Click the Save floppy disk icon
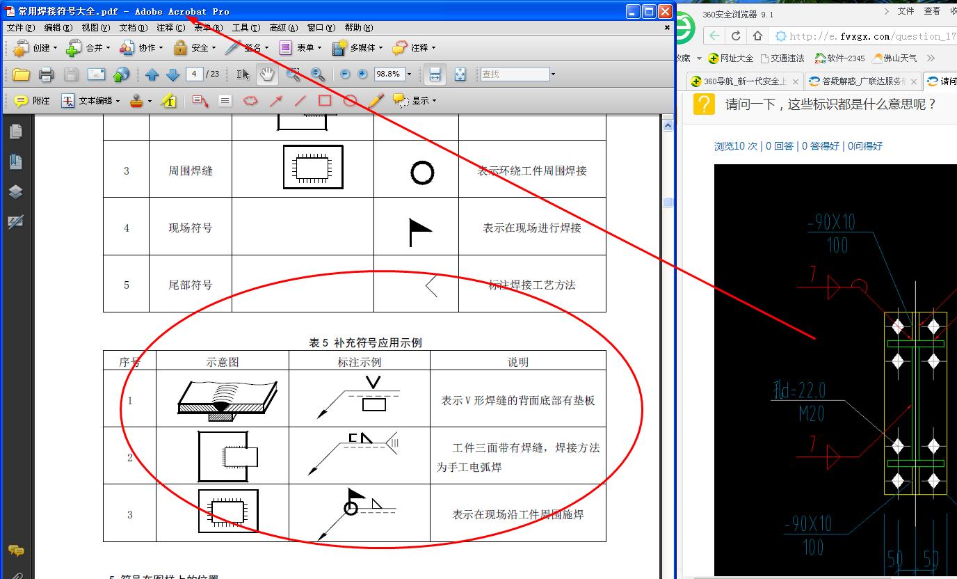Viewport: 957px width, 579px height. 71,74
